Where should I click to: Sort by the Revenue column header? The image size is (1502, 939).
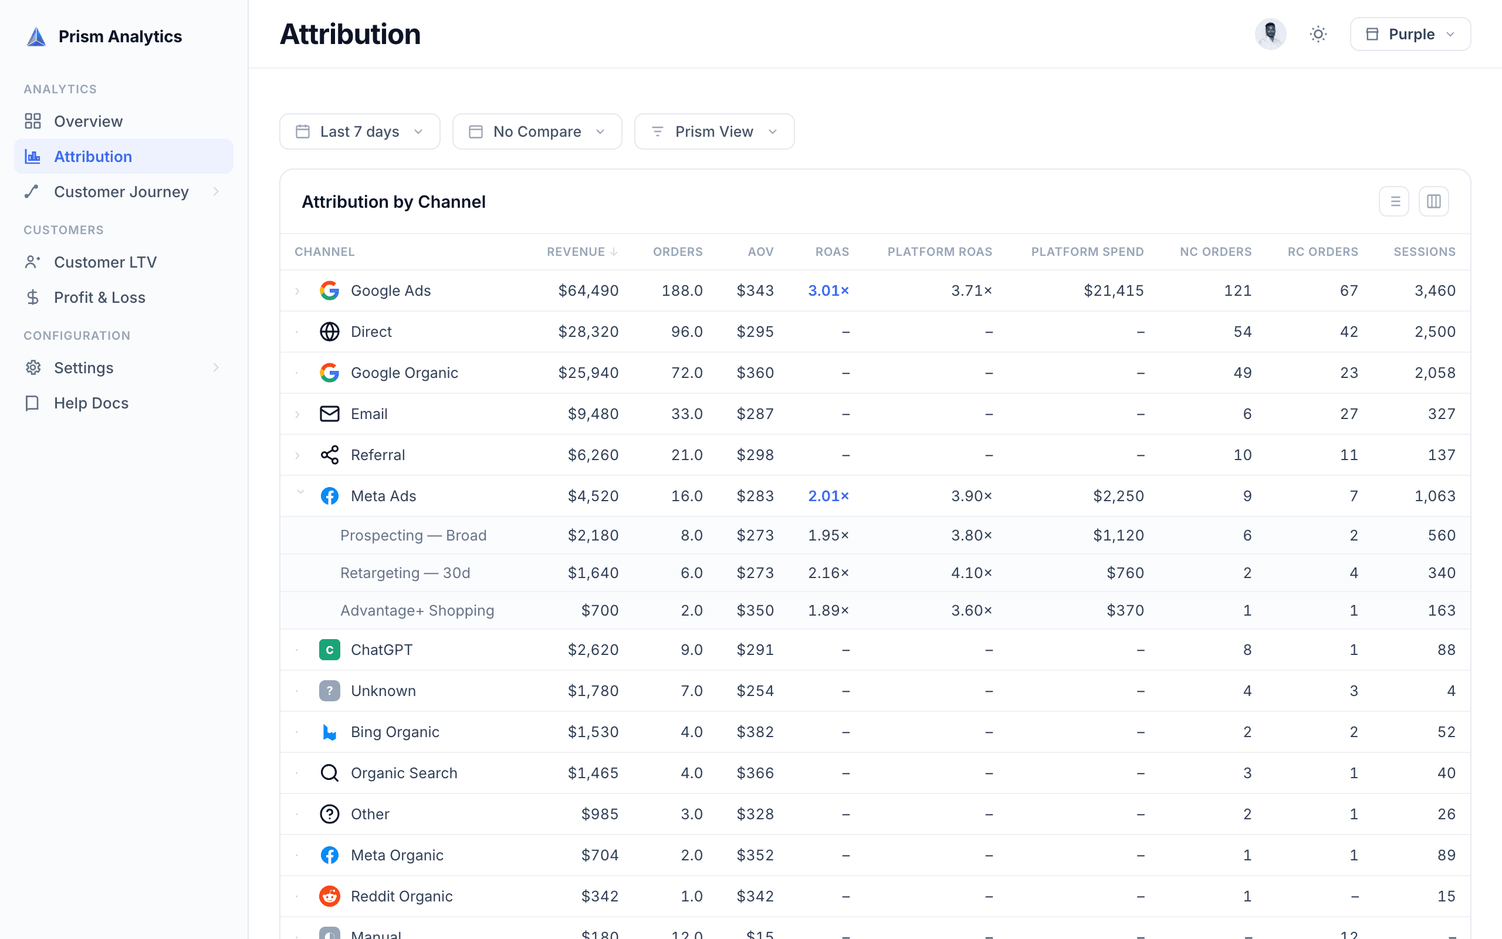581,252
